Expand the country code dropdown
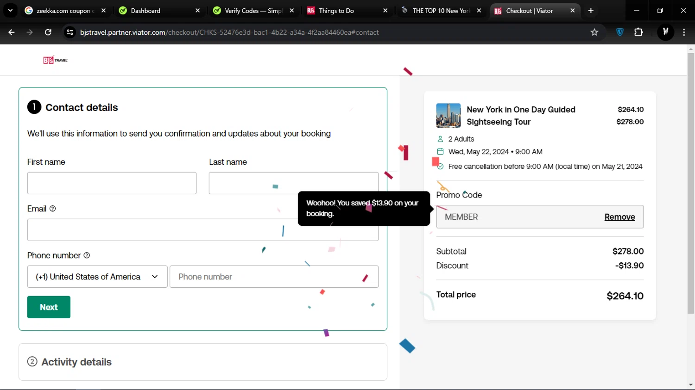The width and height of the screenshot is (695, 390). click(x=97, y=277)
